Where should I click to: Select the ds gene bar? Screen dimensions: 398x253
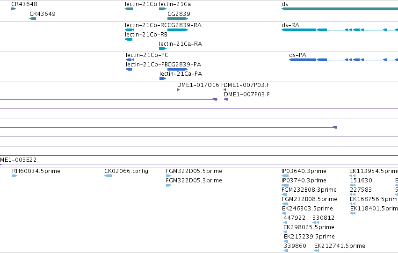[x=340, y=9]
